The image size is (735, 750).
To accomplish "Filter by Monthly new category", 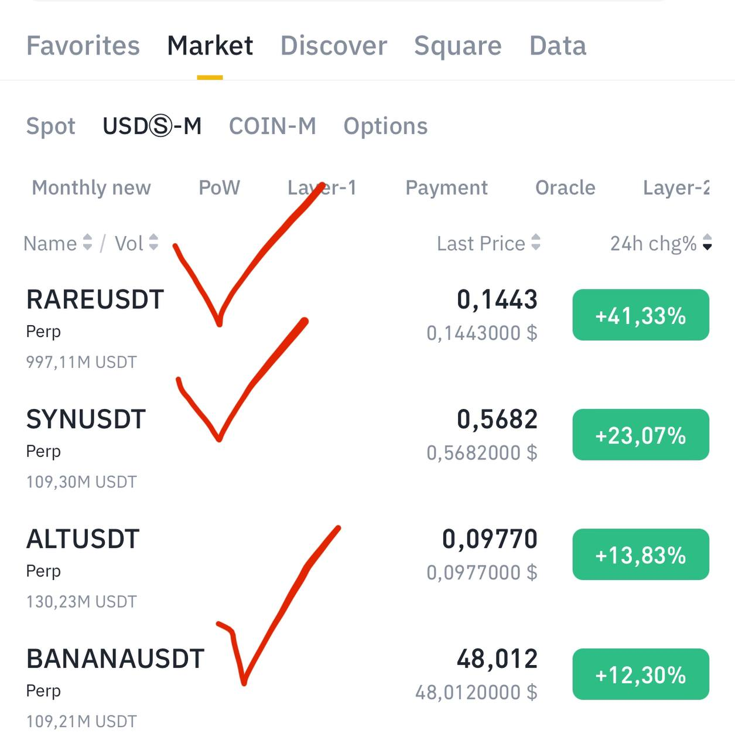I will point(91,187).
